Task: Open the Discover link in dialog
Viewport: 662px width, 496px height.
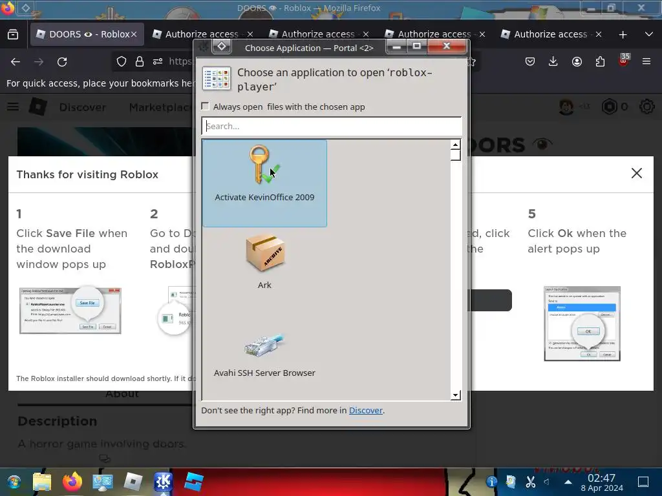Action: [366, 410]
